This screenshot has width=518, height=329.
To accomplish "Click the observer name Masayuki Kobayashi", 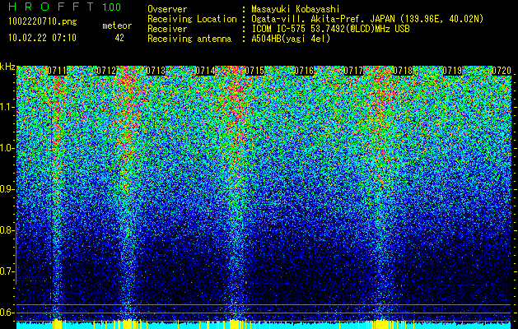I will pyautogui.click(x=295, y=9).
